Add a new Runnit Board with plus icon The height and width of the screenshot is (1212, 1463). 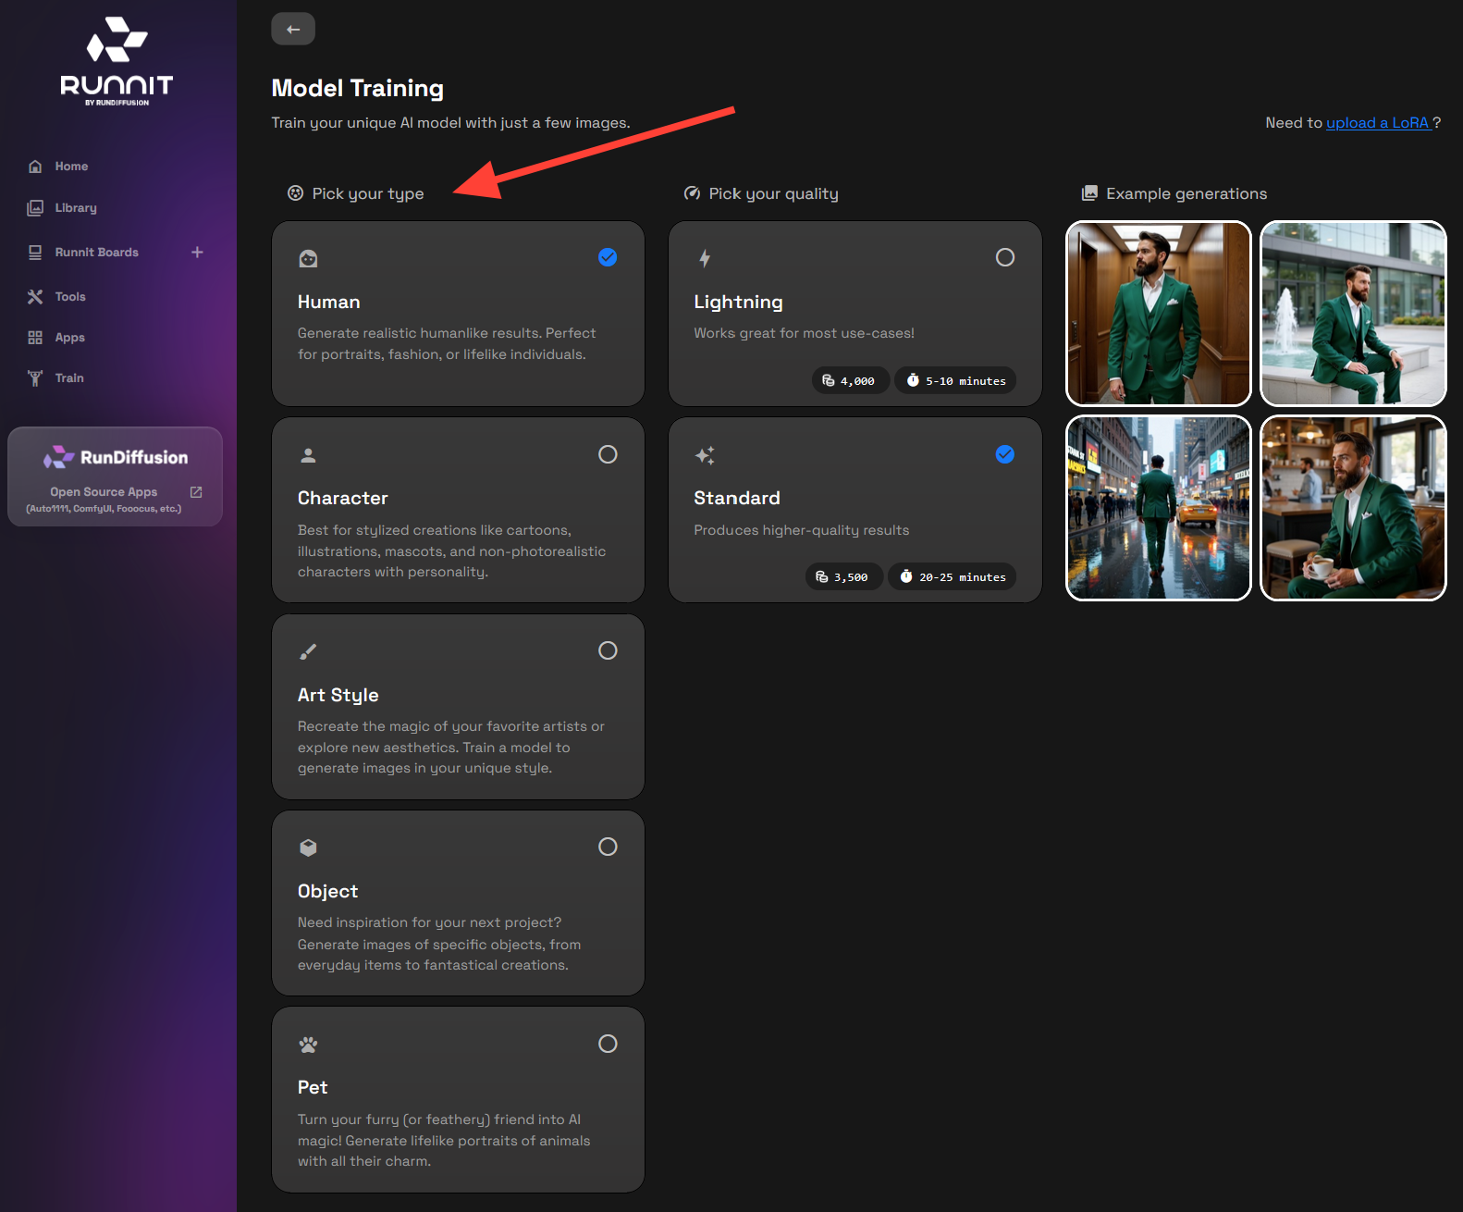[x=197, y=252]
